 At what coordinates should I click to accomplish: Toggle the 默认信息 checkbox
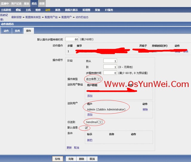pyautogui.click(x=86, y=128)
